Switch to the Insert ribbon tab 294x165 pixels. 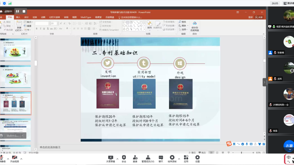18,17
